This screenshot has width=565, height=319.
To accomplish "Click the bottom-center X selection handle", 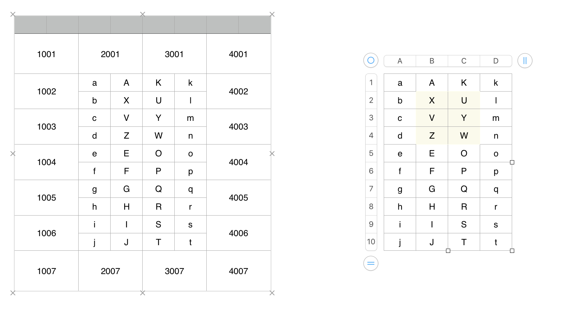I will [143, 293].
